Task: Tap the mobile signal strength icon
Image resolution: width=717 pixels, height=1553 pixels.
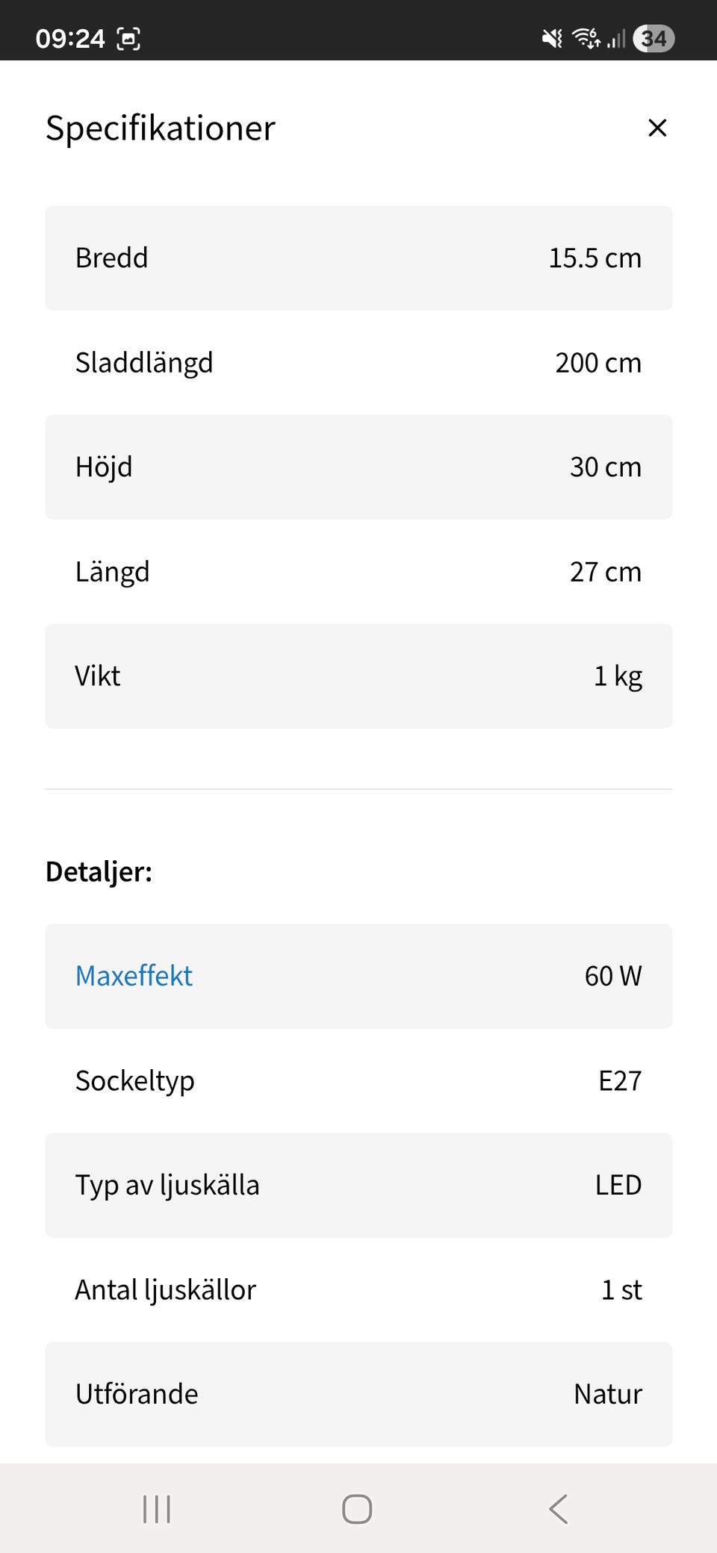Action: coord(616,38)
